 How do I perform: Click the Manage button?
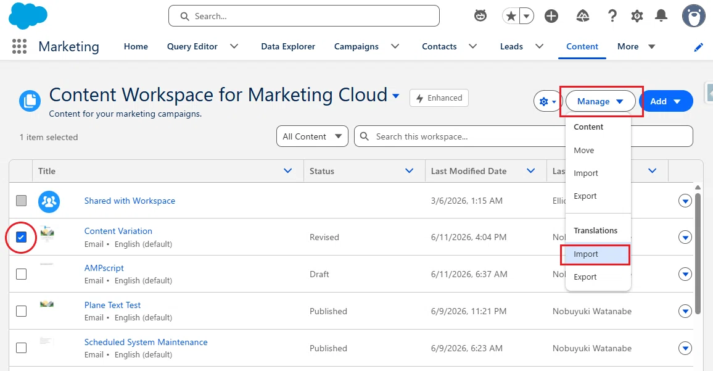[x=600, y=101]
